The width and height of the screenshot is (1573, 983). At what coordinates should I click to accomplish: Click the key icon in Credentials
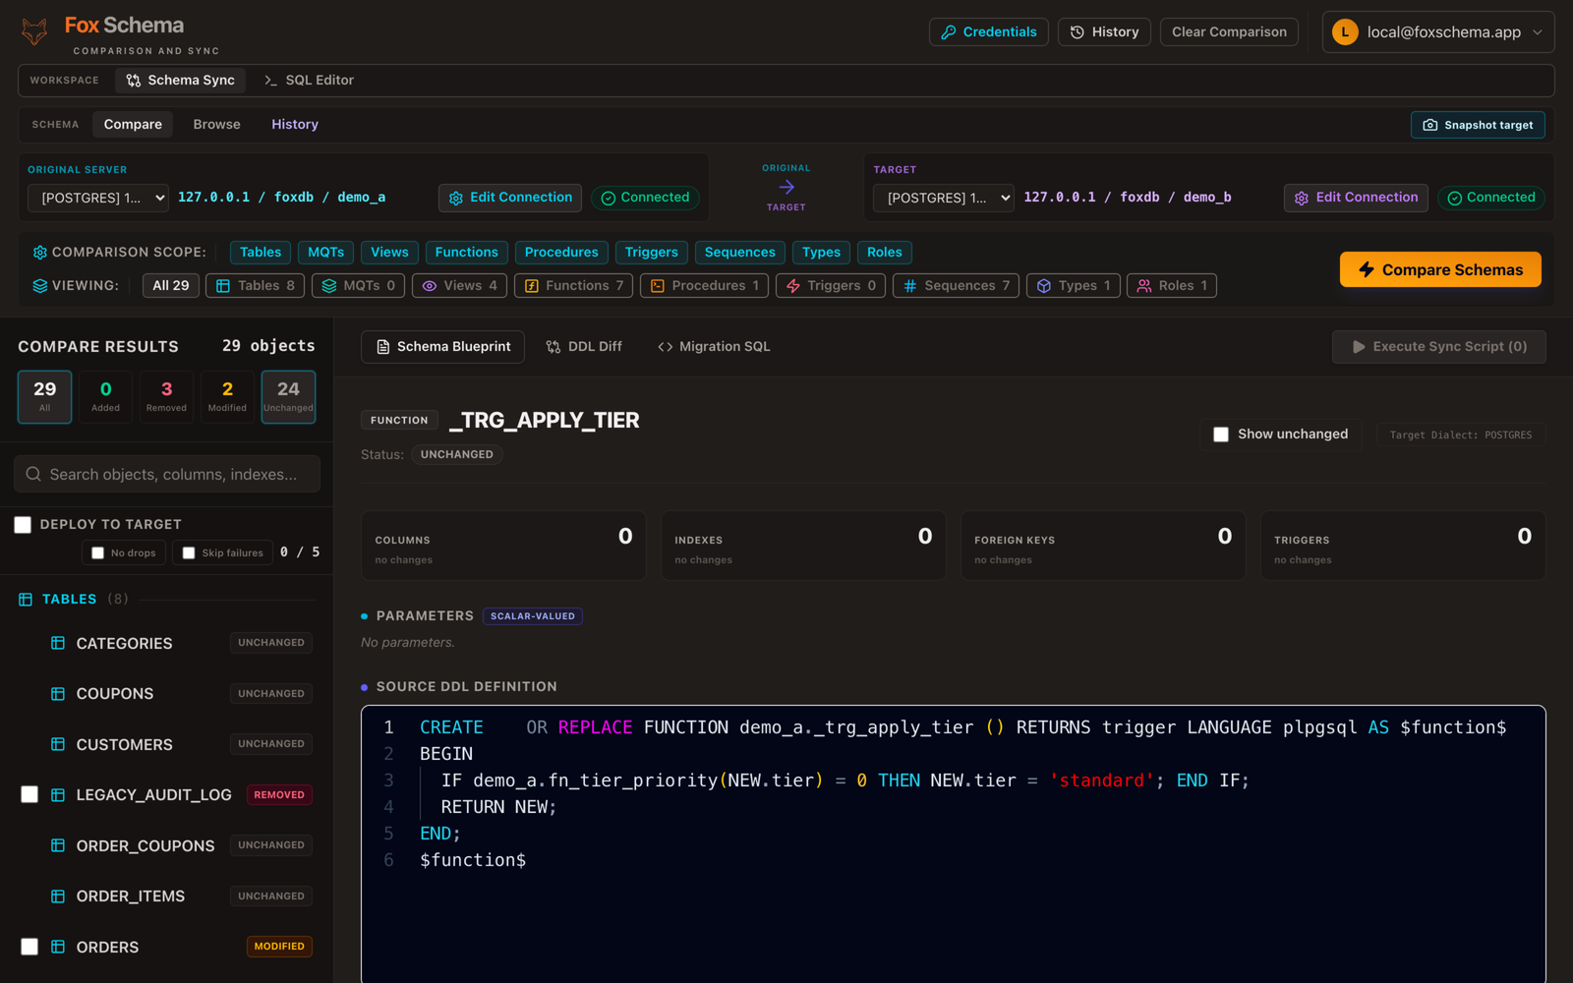pos(949,32)
